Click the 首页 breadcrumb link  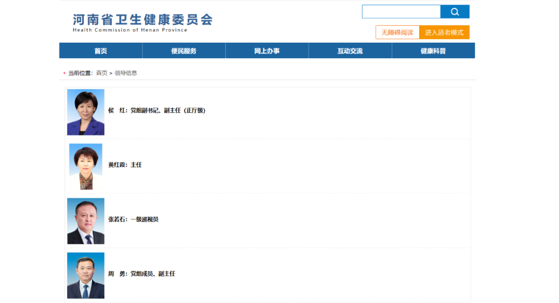[x=101, y=73]
